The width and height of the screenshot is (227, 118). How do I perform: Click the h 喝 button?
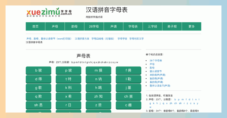pos(98,88)
